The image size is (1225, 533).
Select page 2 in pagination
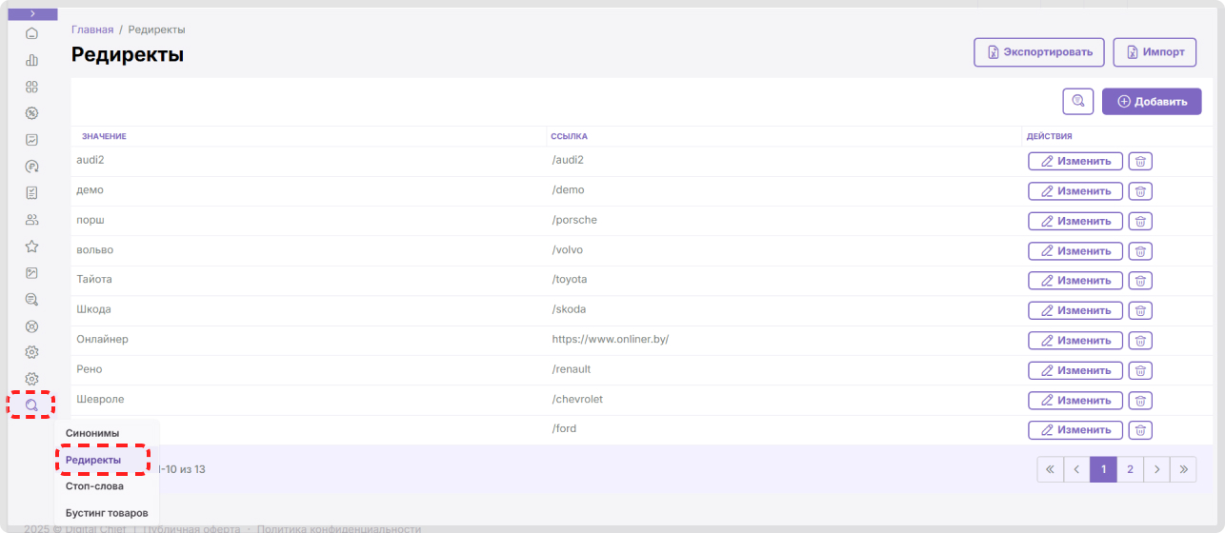(1130, 469)
